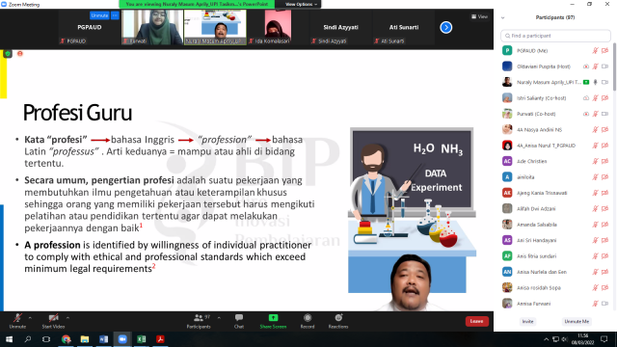617x347 pixels.
Task: Open notification center in system tray
Action: point(604,339)
